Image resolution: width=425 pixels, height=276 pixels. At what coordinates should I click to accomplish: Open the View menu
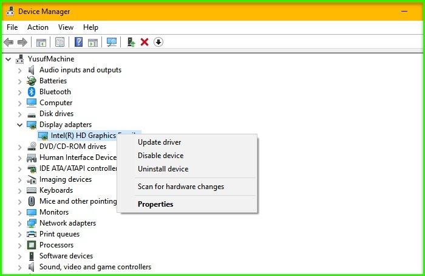[66, 27]
